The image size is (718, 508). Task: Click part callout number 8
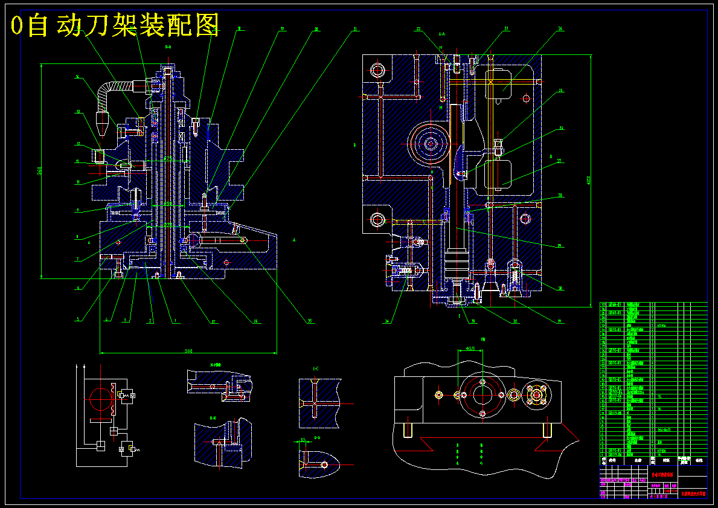pyautogui.click(x=78, y=237)
